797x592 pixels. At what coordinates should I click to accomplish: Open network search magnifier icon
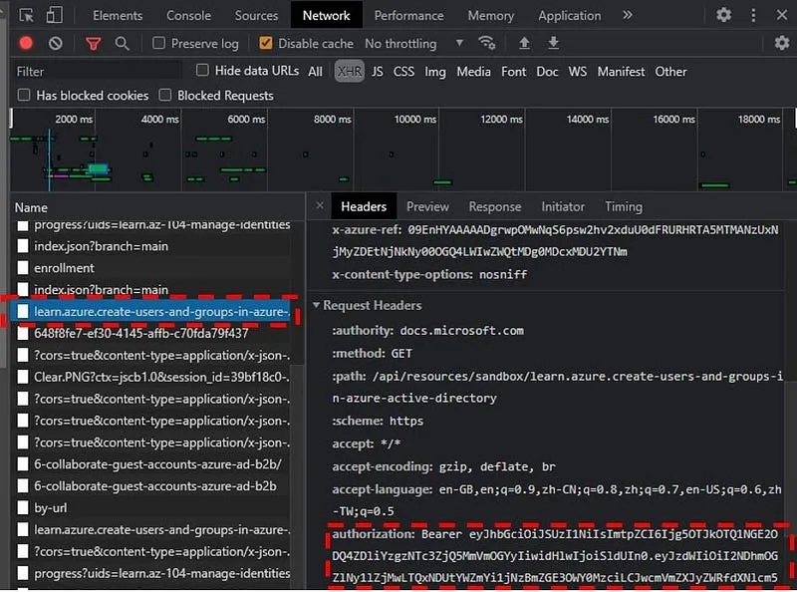tap(122, 43)
